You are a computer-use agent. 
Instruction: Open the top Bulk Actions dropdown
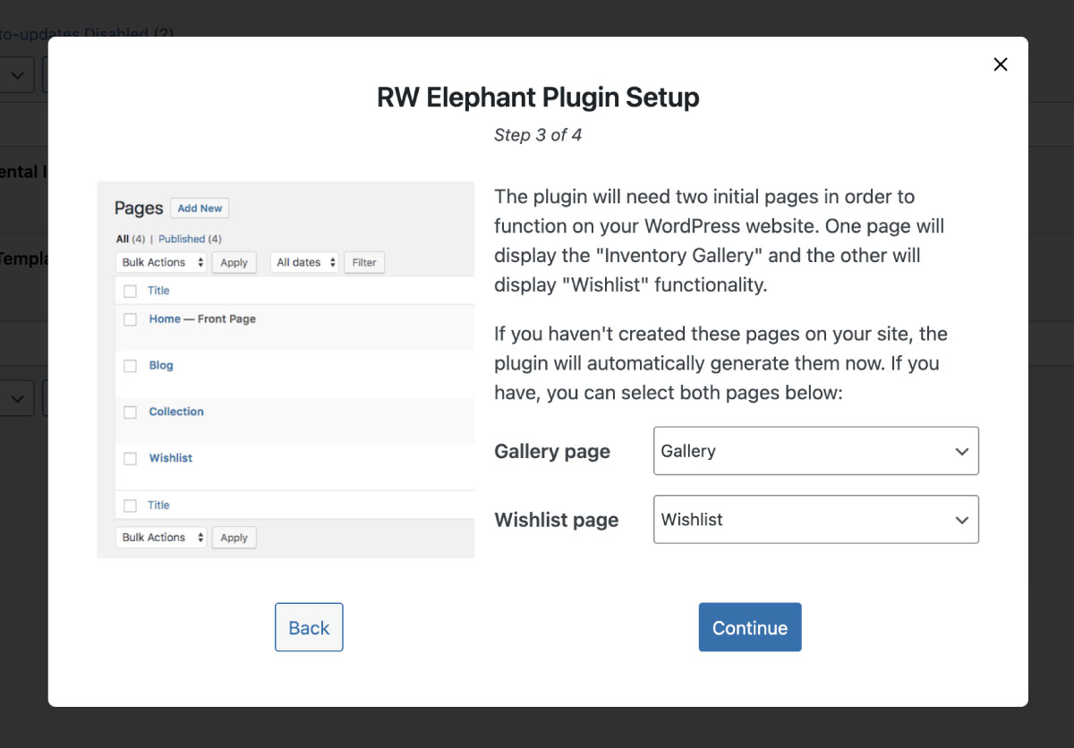pyautogui.click(x=161, y=262)
